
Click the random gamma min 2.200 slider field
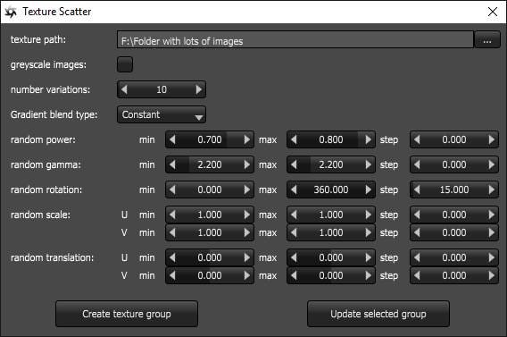coord(210,164)
